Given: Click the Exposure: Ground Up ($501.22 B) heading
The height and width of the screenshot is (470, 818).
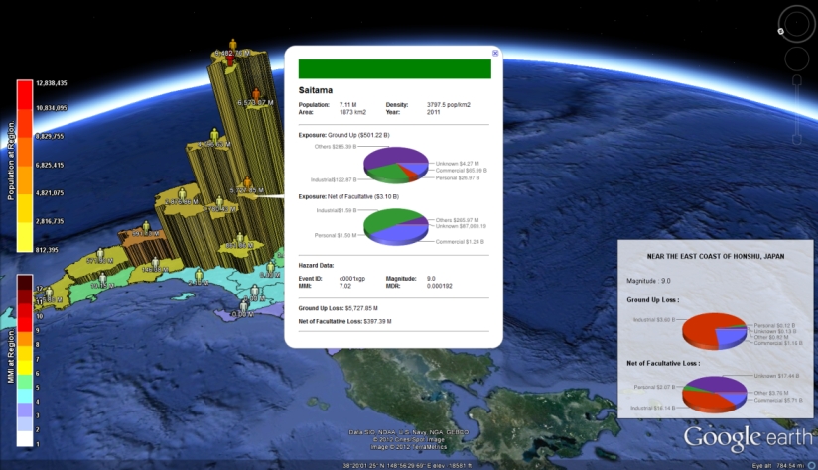Looking at the screenshot, I should tap(343, 135).
